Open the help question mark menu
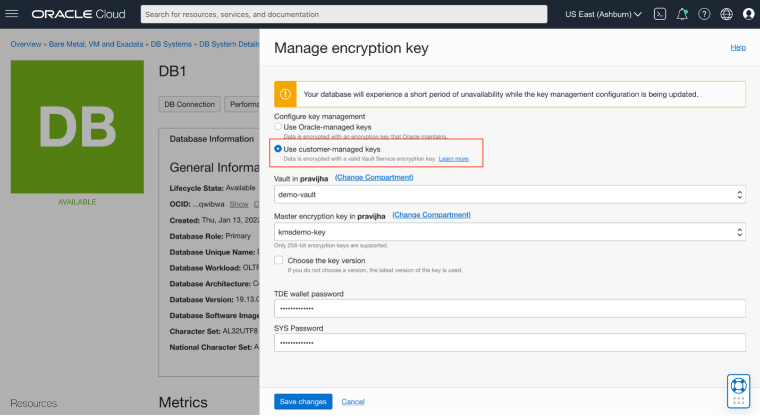760x417 pixels. pos(704,14)
